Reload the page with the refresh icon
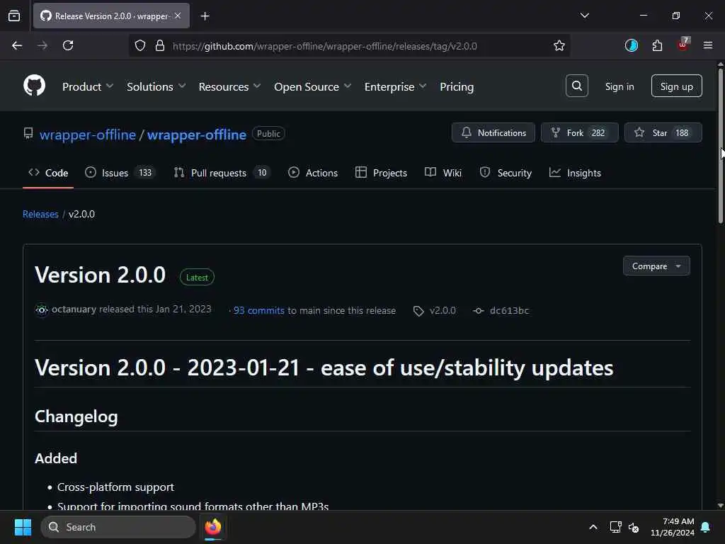Screen dimensions: 725x544 click(68, 45)
